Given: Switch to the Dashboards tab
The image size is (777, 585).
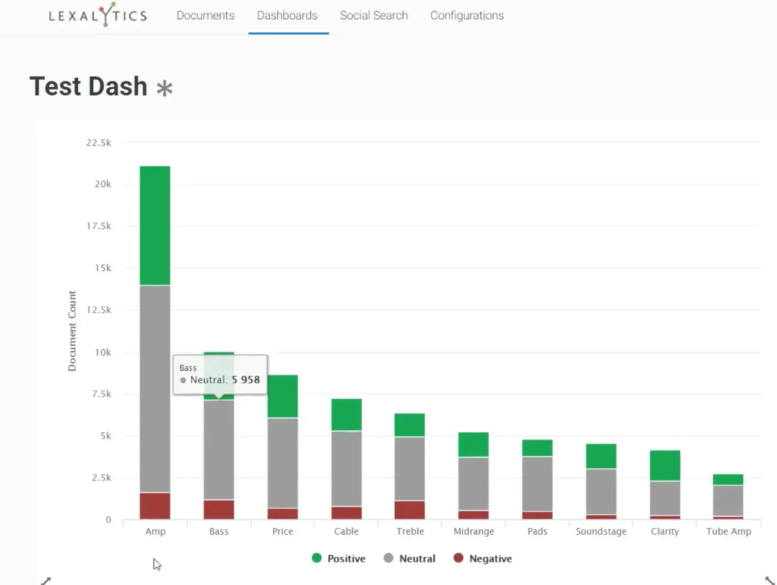Looking at the screenshot, I should [x=287, y=15].
